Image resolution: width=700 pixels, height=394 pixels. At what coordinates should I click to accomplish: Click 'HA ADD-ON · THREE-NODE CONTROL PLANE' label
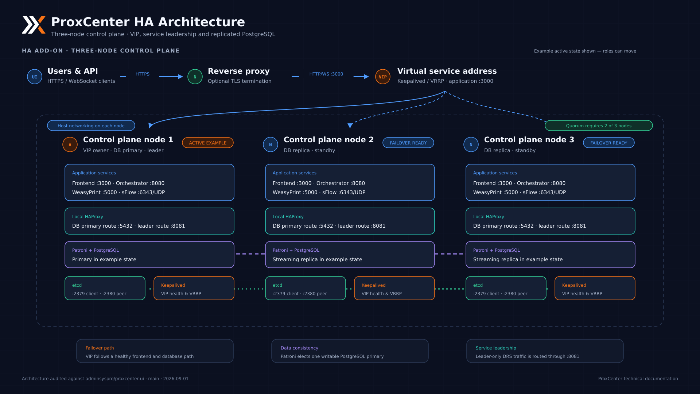[x=101, y=51]
